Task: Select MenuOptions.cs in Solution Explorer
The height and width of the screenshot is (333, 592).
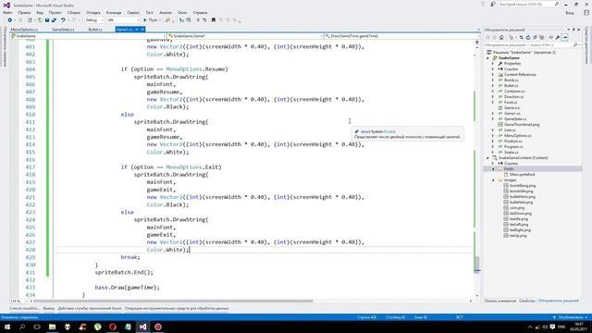Action: tap(518, 136)
